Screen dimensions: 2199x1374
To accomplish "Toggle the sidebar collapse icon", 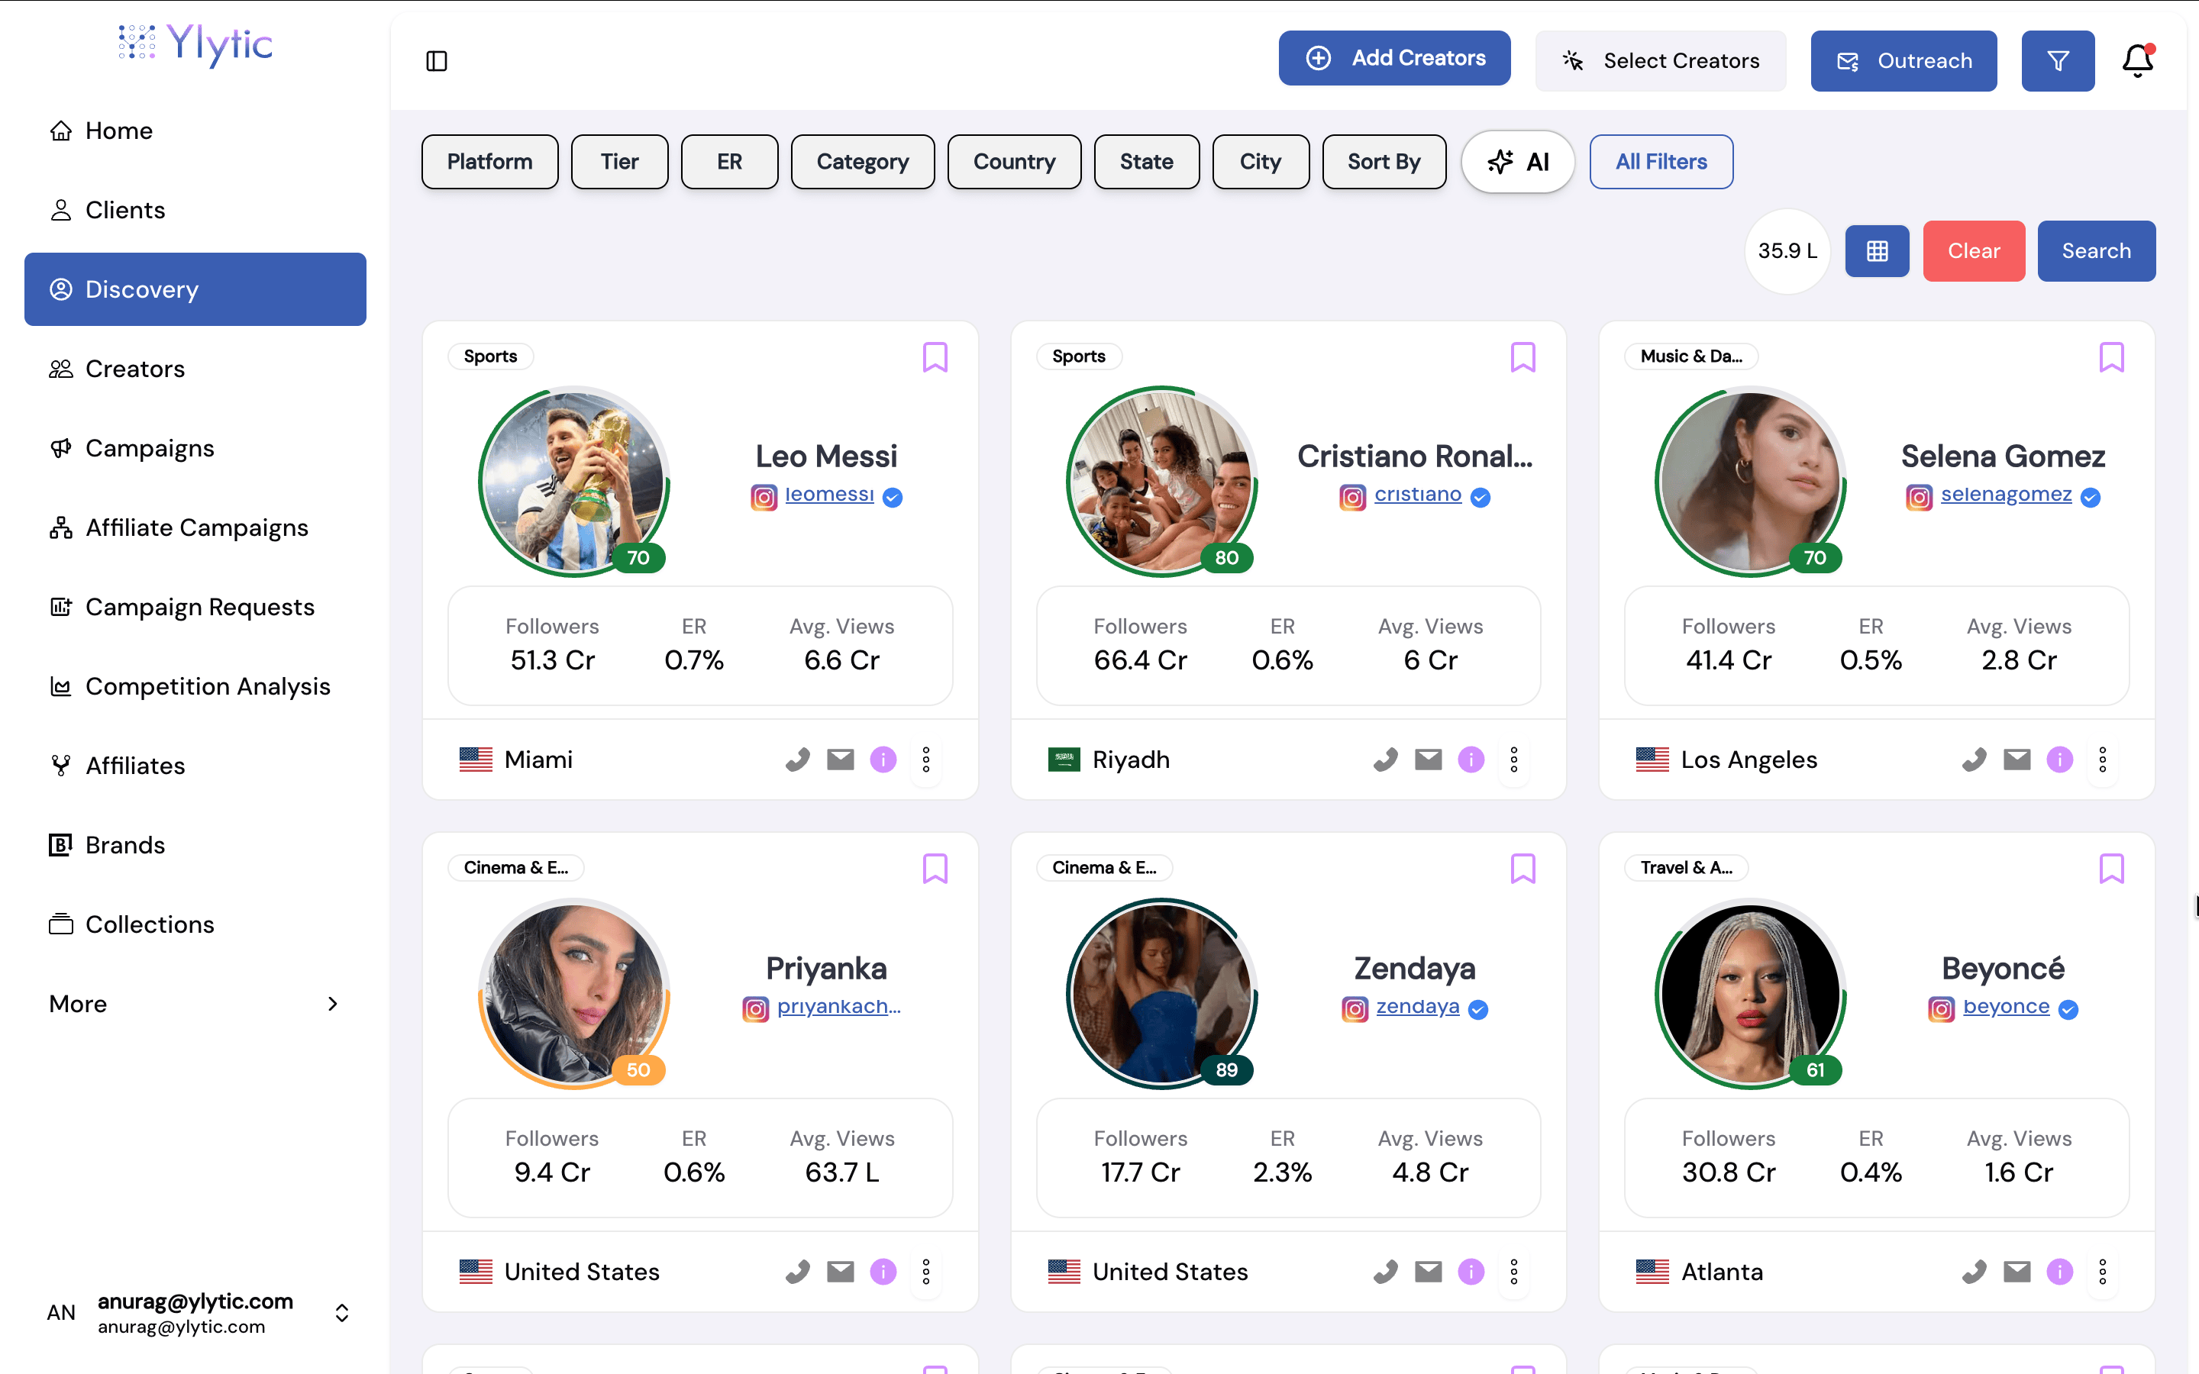I will [x=436, y=61].
